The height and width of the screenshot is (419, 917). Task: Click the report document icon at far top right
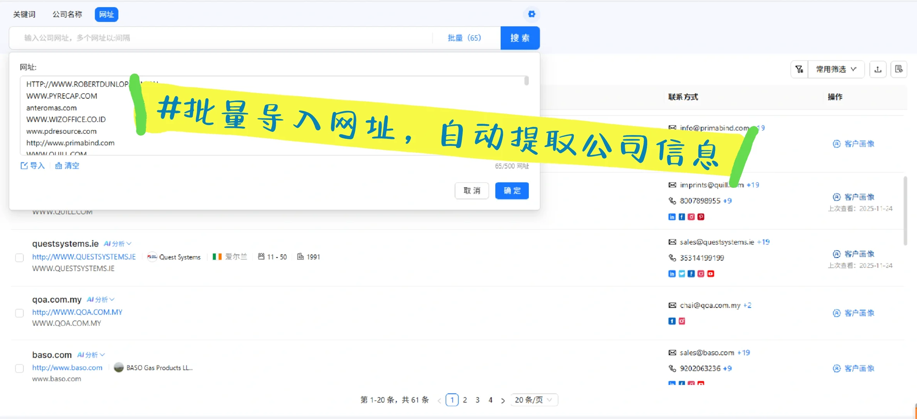(x=899, y=69)
